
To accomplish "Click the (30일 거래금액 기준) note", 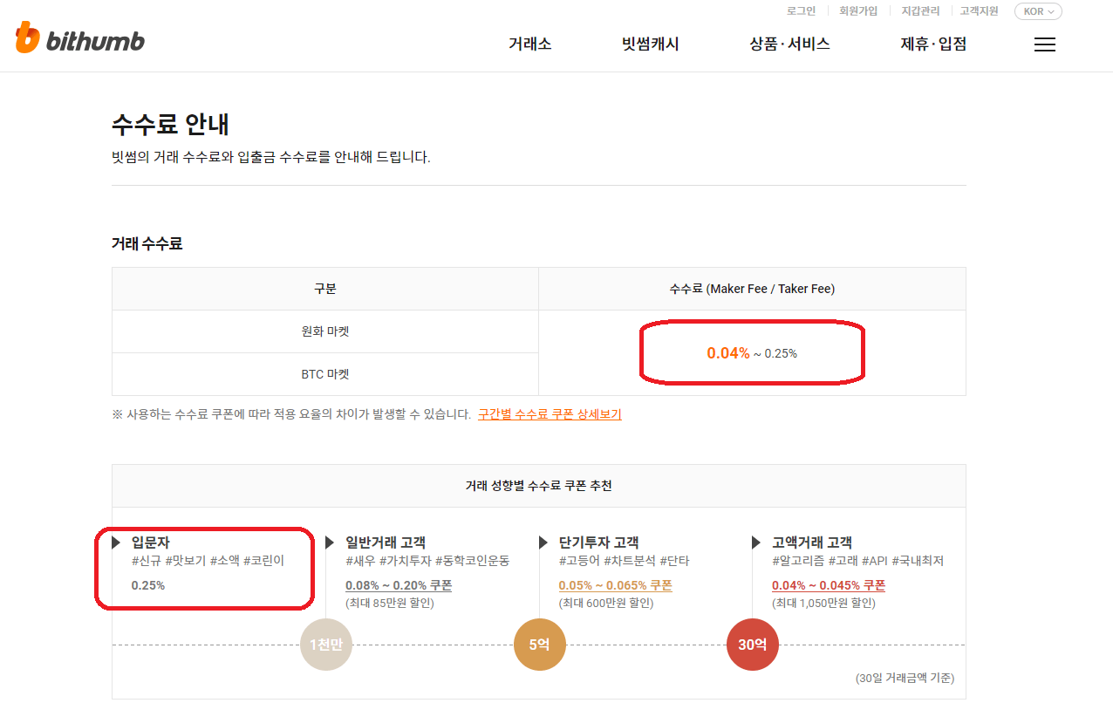I will click(x=905, y=678).
